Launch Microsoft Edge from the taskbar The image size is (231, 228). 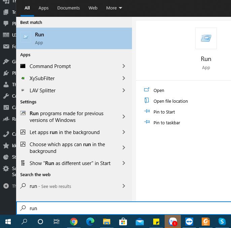coord(90,222)
